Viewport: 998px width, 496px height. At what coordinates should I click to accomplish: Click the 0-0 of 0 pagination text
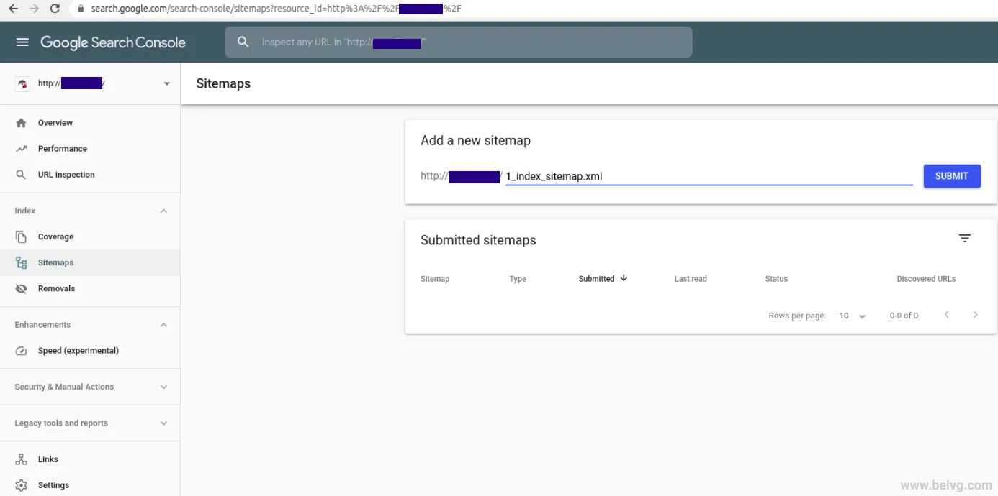904,316
